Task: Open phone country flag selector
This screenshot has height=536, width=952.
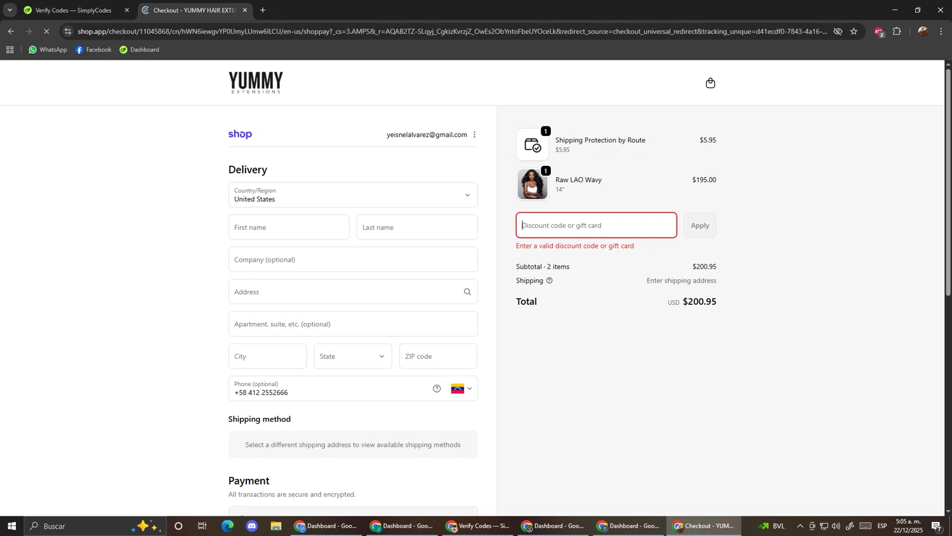Action: tap(461, 389)
